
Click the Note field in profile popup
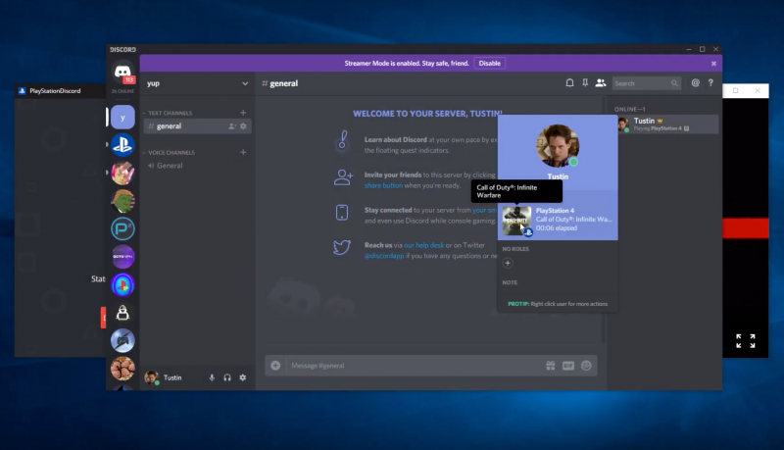pos(558,292)
